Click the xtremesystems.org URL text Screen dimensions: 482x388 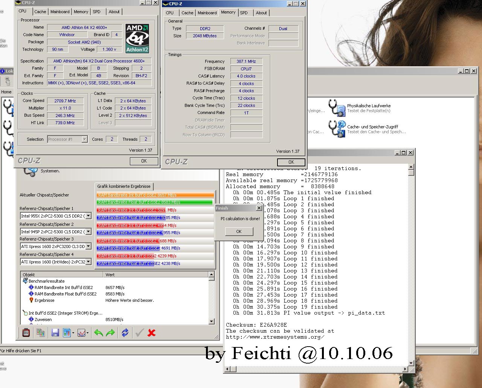(x=275, y=337)
